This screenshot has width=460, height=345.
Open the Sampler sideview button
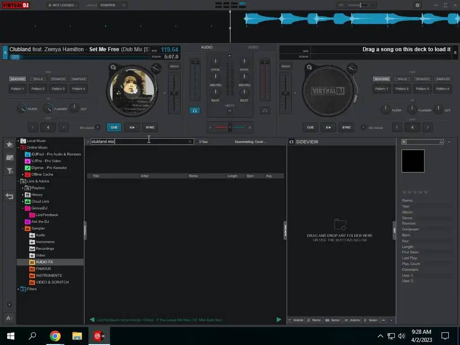(333, 320)
